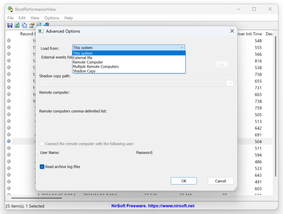The width and height of the screenshot is (283, 214).
Task: Open the View menu
Action: (x=35, y=18)
